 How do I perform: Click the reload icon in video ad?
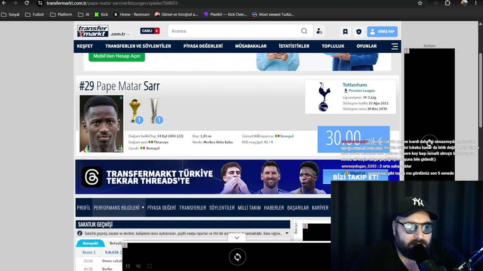[237, 257]
